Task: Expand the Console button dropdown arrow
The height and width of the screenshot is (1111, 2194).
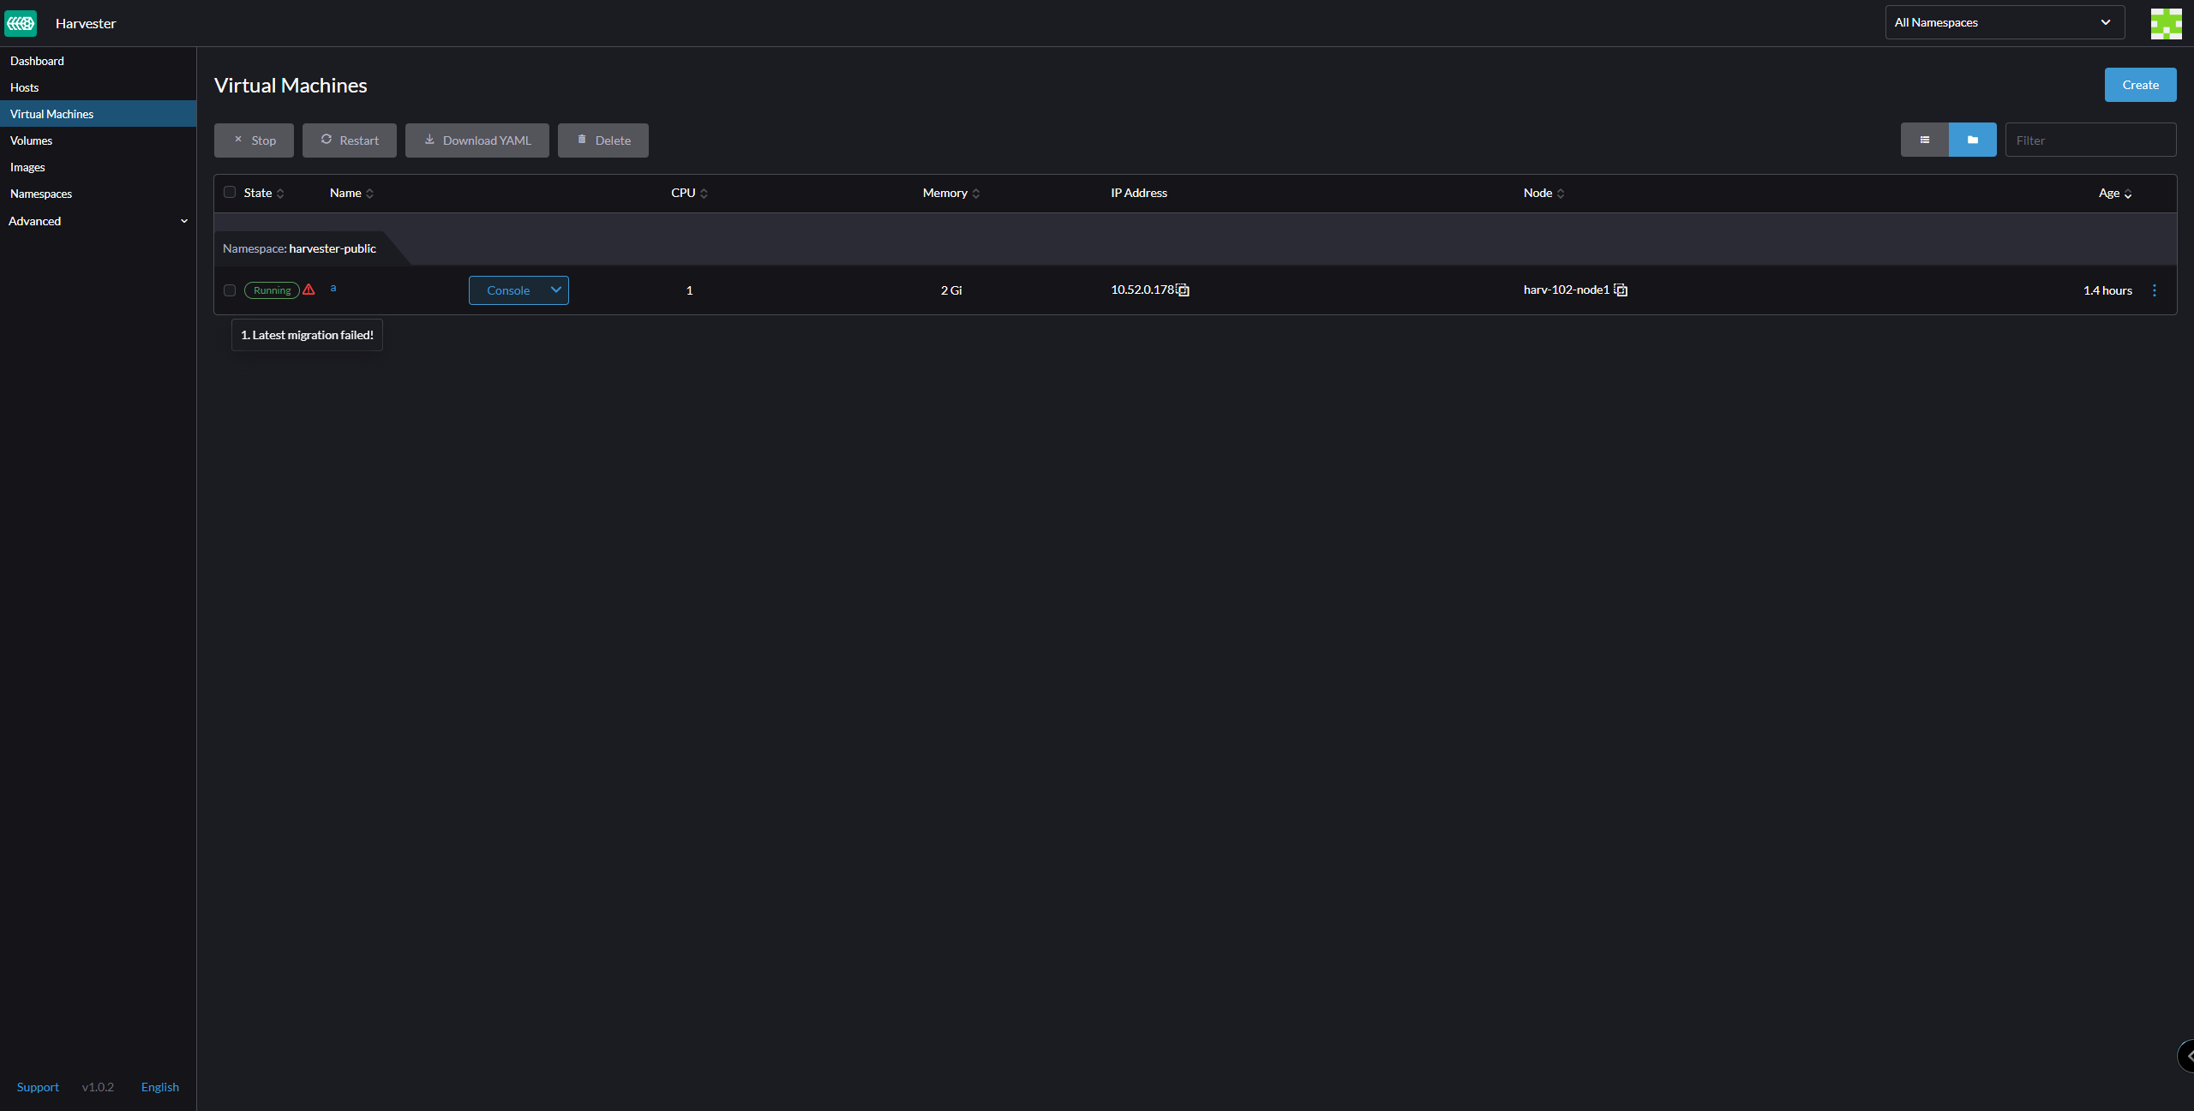Action: (x=556, y=290)
